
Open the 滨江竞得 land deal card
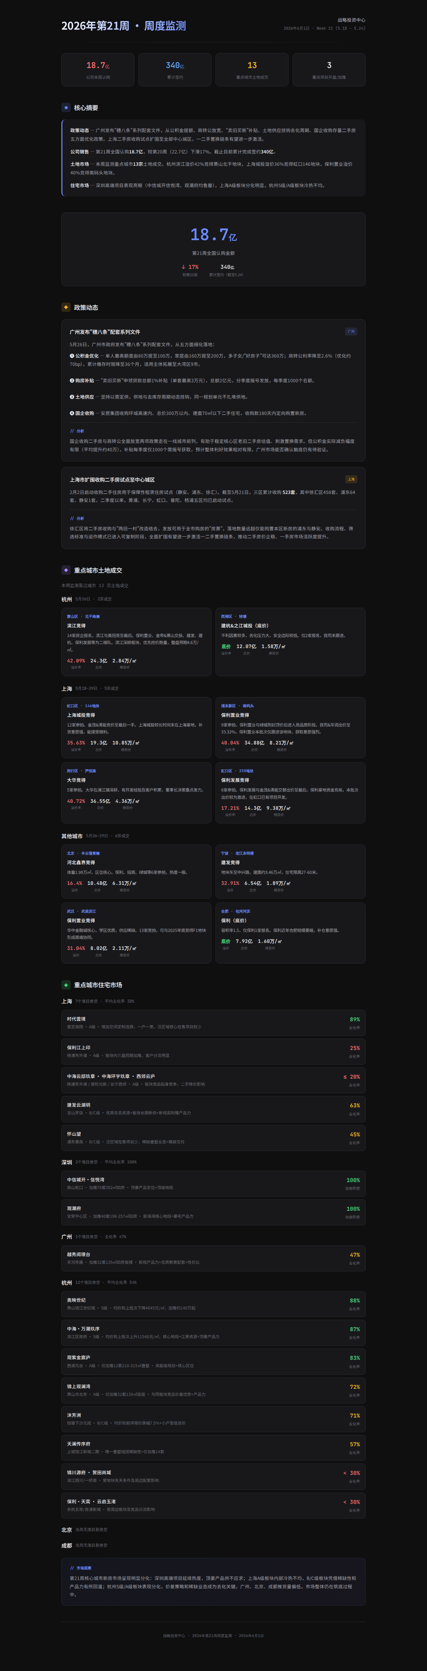tap(136, 642)
